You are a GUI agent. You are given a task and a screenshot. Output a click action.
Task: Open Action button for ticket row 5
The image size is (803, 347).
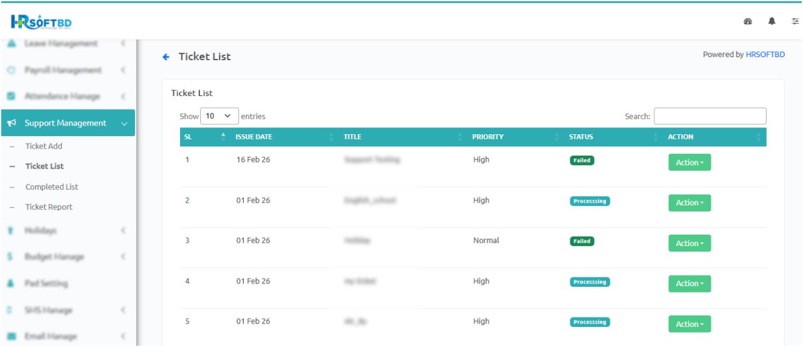click(689, 324)
